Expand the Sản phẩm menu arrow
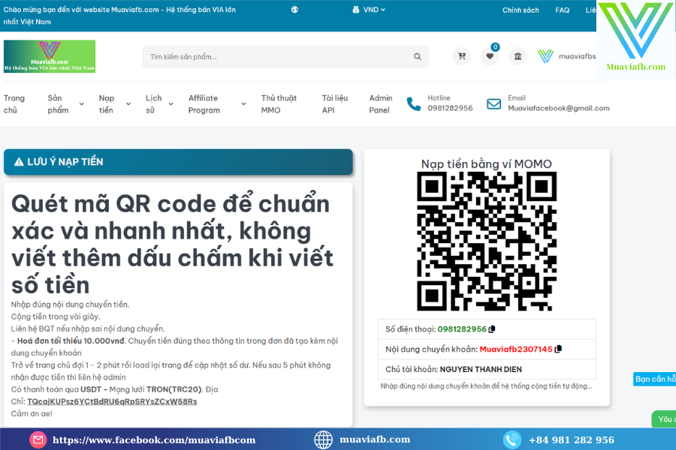This screenshot has height=450, width=676. (81, 104)
